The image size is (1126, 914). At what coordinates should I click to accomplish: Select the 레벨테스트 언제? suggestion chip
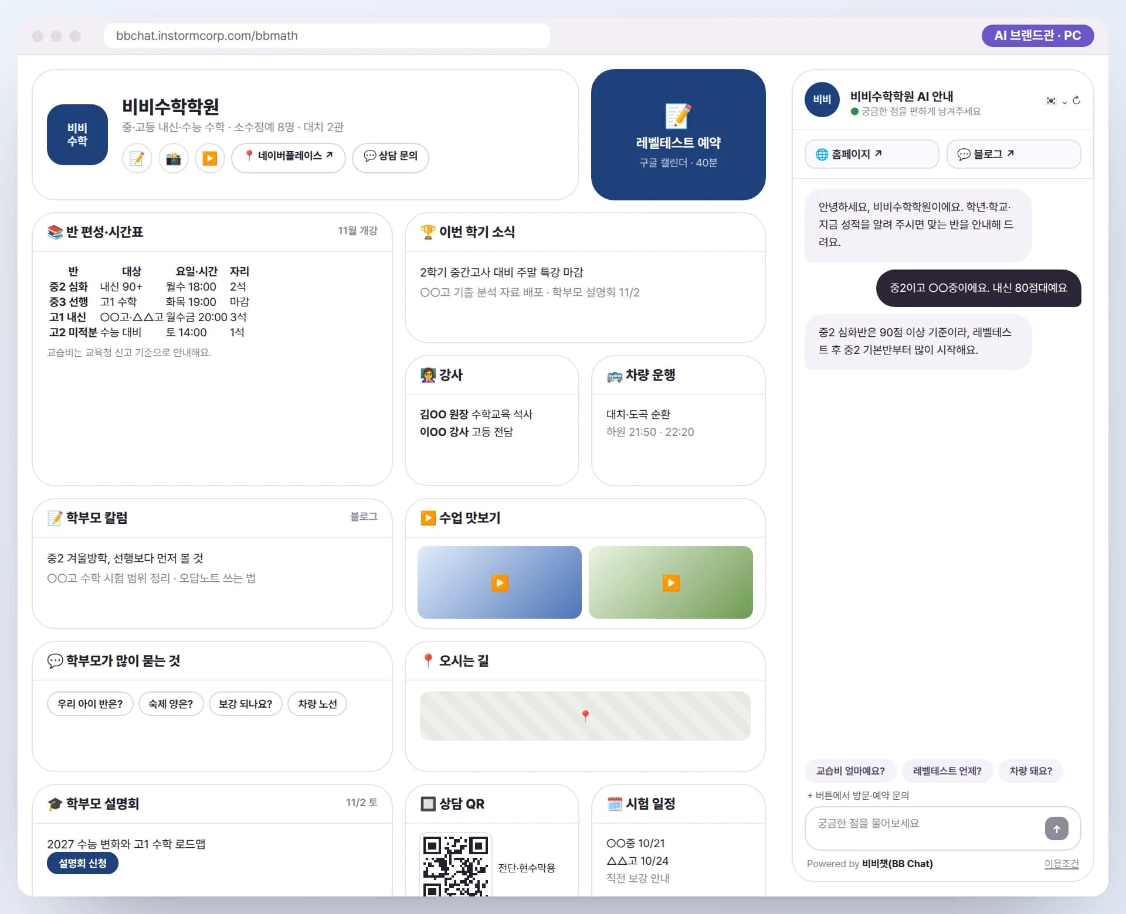(x=947, y=771)
